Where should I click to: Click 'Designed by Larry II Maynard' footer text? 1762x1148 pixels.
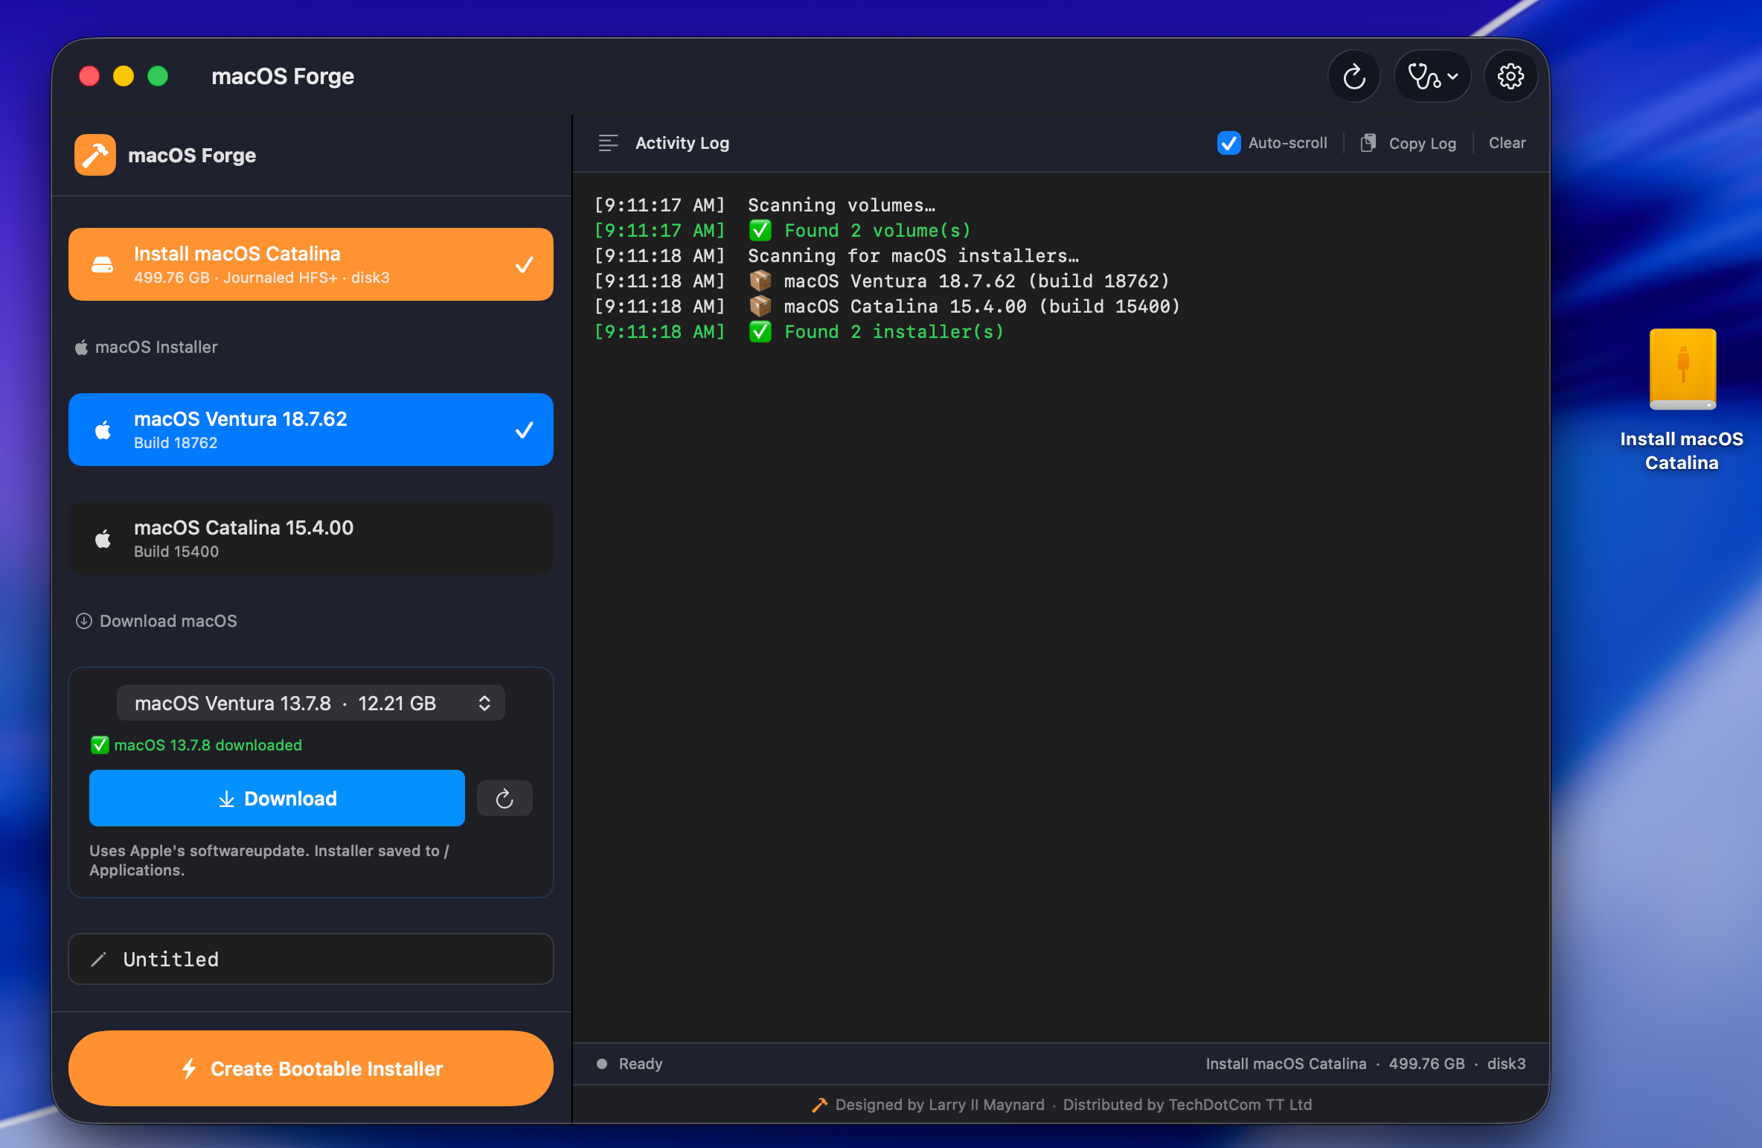coord(940,1105)
